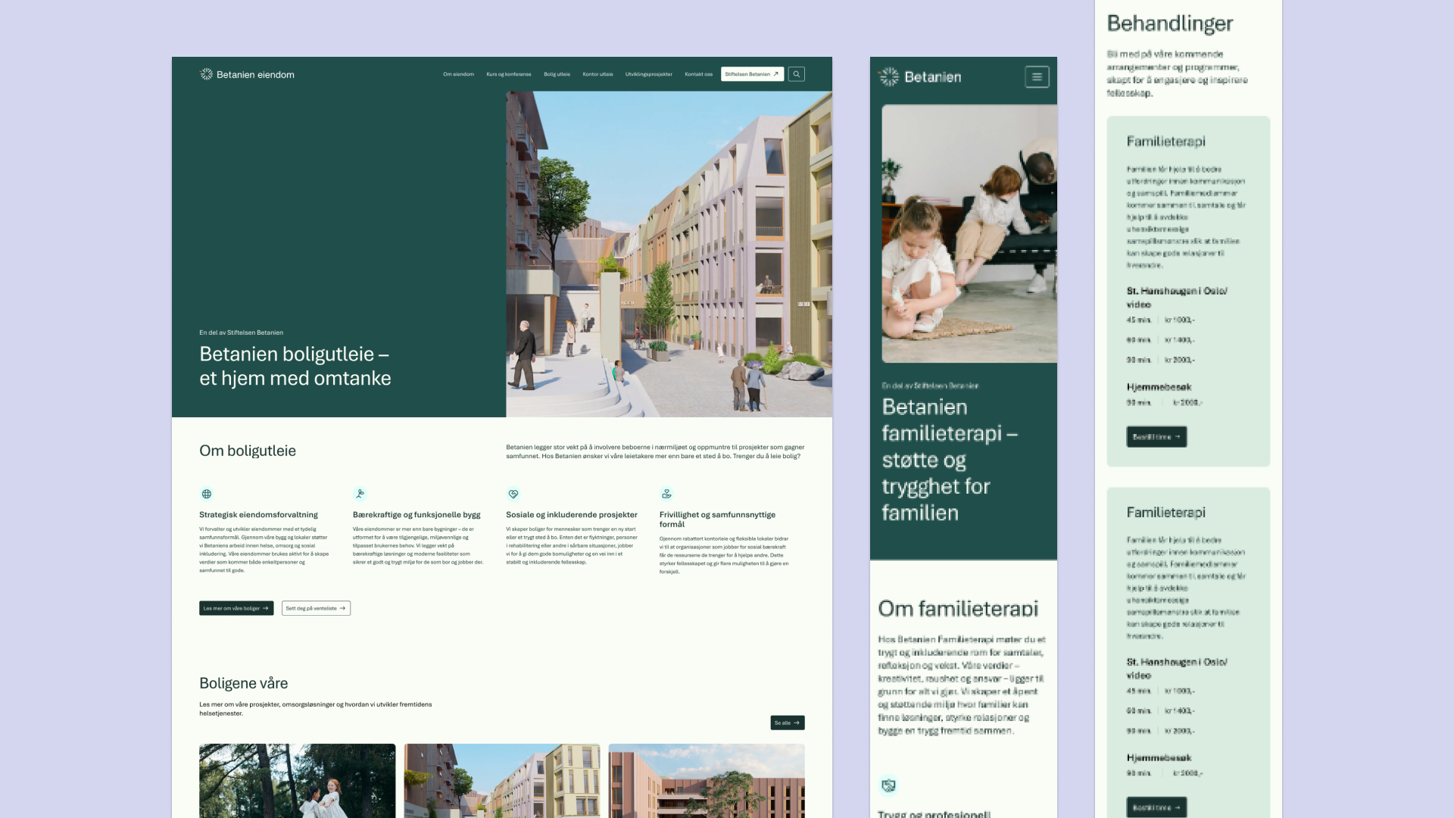The width and height of the screenshot is (1454, 818).
Task: Click the Stiftelsen Betanien button
Action: [751, 74]
